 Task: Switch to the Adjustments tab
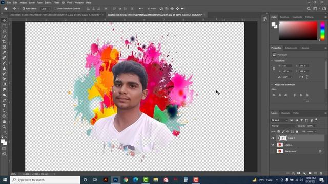[x=291, y=48]
